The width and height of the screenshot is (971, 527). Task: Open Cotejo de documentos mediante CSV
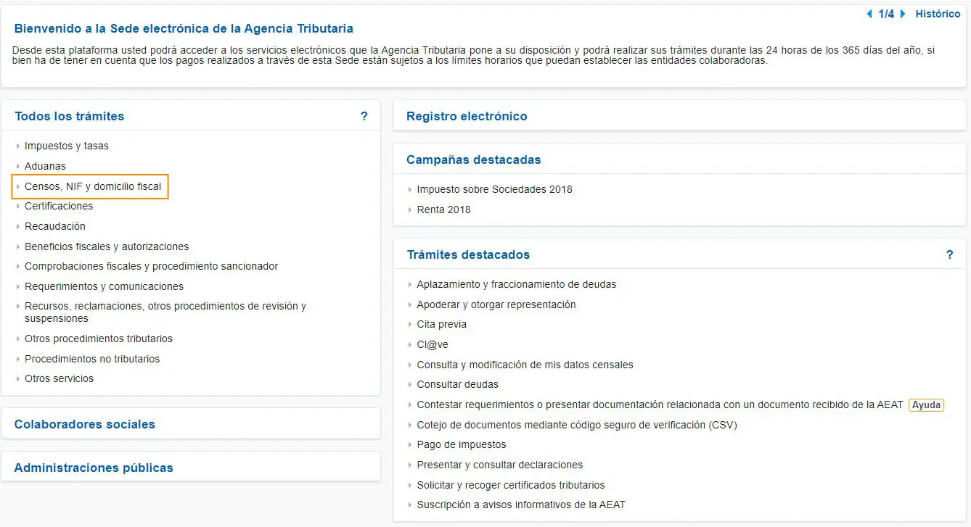(577, 425)
